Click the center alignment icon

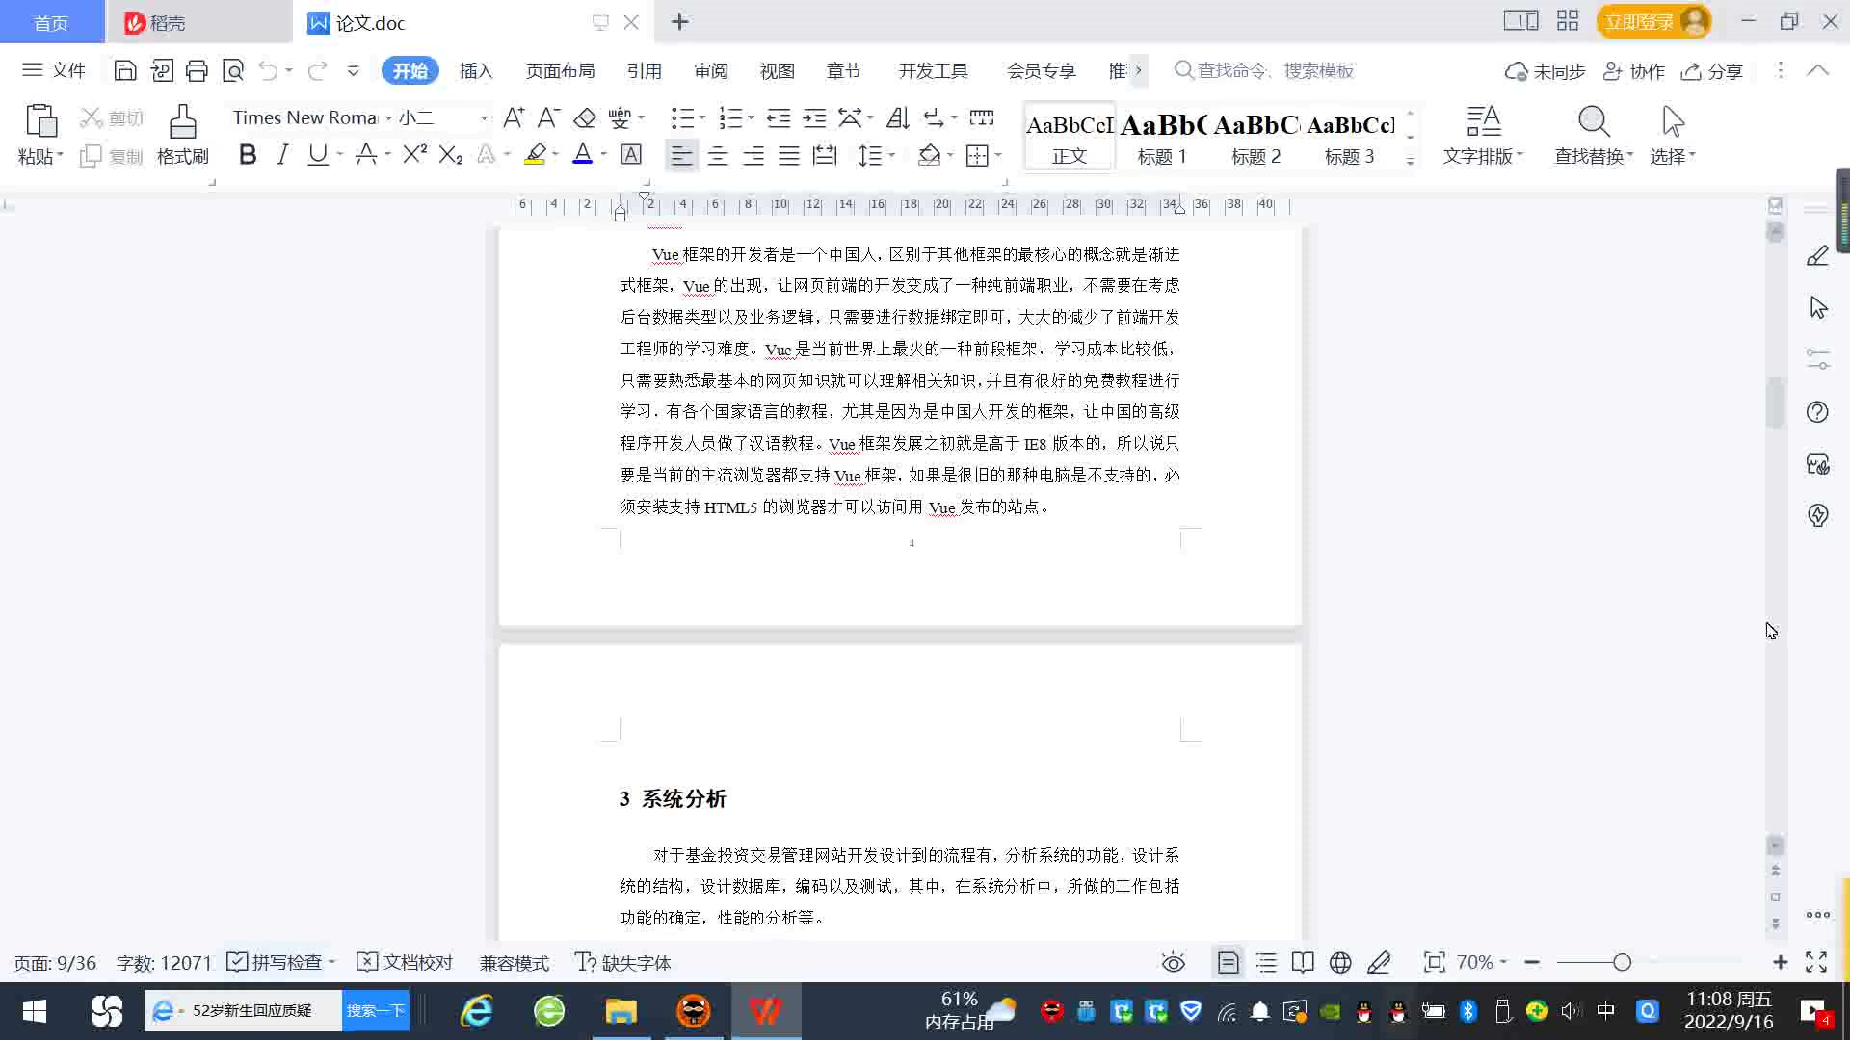coord(718,156)
